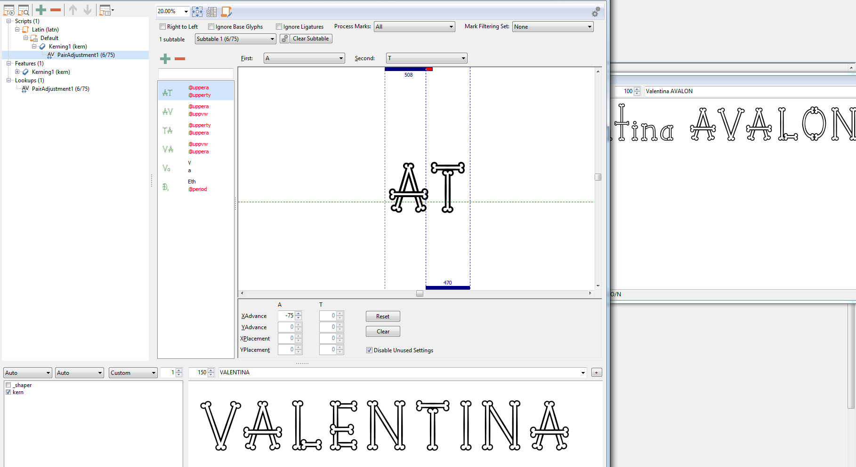Viewport: 856px width, 467px height.
Task: Enable Ignore Ligatures checkbox
Action: point(279,27)
